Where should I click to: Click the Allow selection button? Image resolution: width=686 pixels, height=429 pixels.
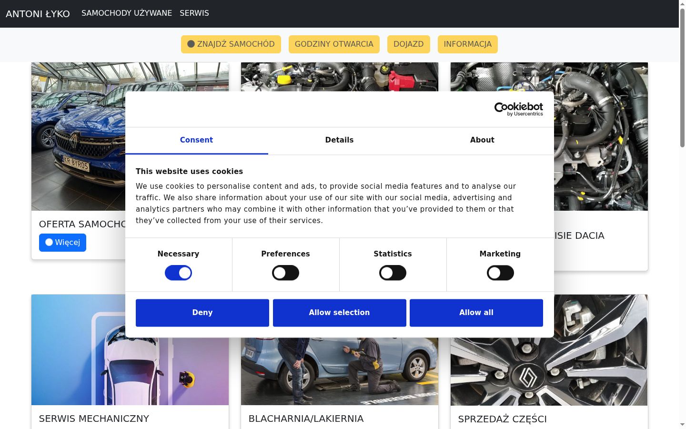(339, 313)
